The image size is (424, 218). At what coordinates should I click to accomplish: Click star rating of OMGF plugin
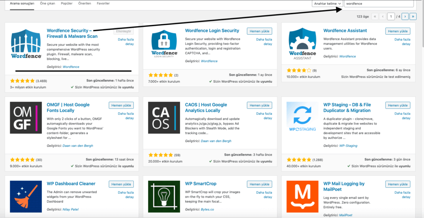pyautogui.click(x=22, y=160)
